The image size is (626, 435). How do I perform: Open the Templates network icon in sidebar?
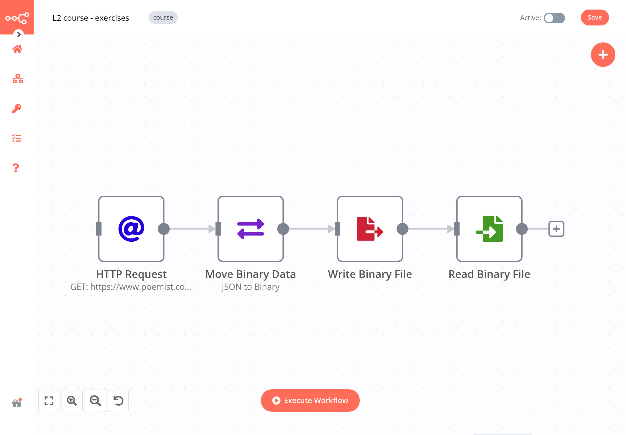tap(18, 79)
